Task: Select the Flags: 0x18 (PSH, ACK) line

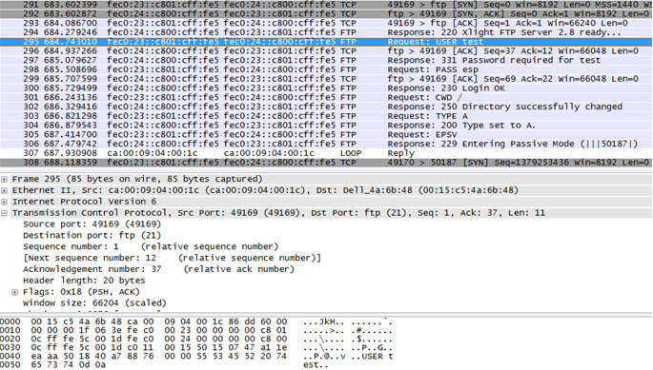Action: [81, 292]
